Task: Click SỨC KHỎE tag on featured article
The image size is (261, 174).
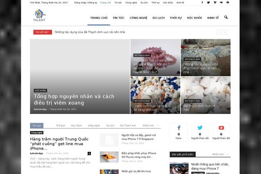Action: (40, 90)
